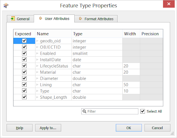Select the Width cell for Lining

pyautogui.click(x=131, y=85)
